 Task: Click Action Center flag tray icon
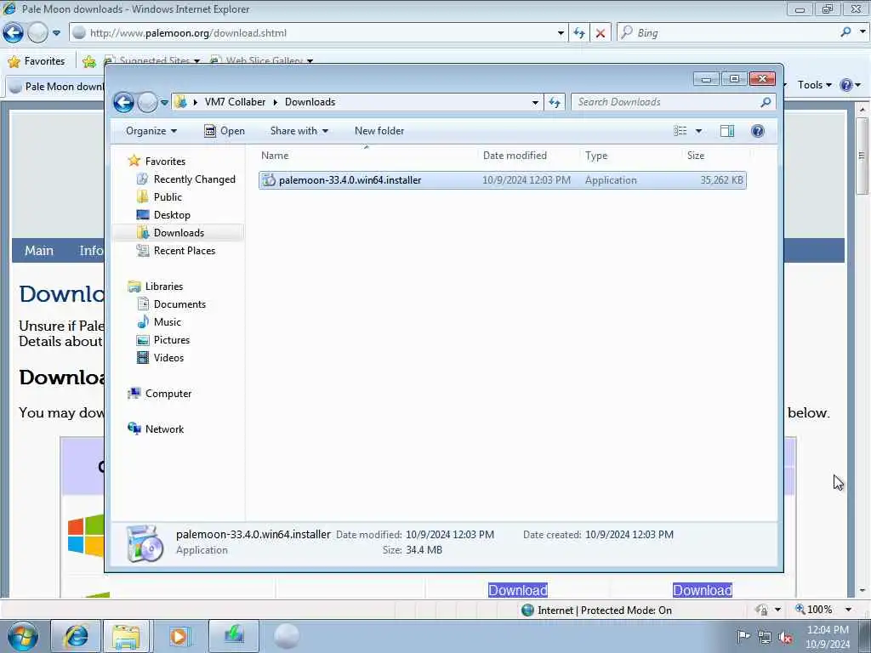[x=743, y=636]
